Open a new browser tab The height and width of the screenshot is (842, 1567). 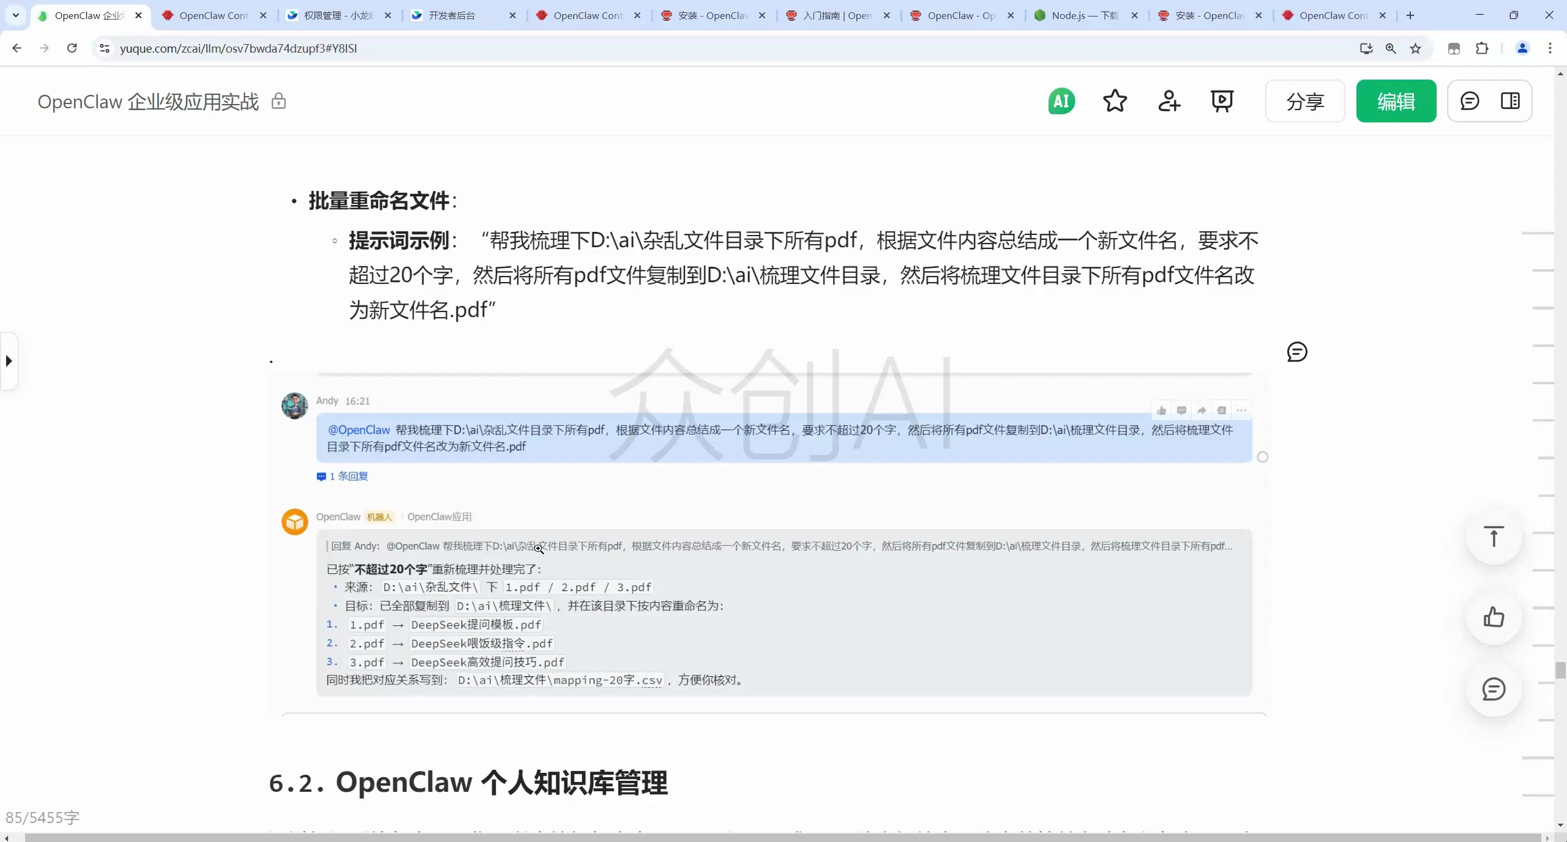click(1410, 15)
